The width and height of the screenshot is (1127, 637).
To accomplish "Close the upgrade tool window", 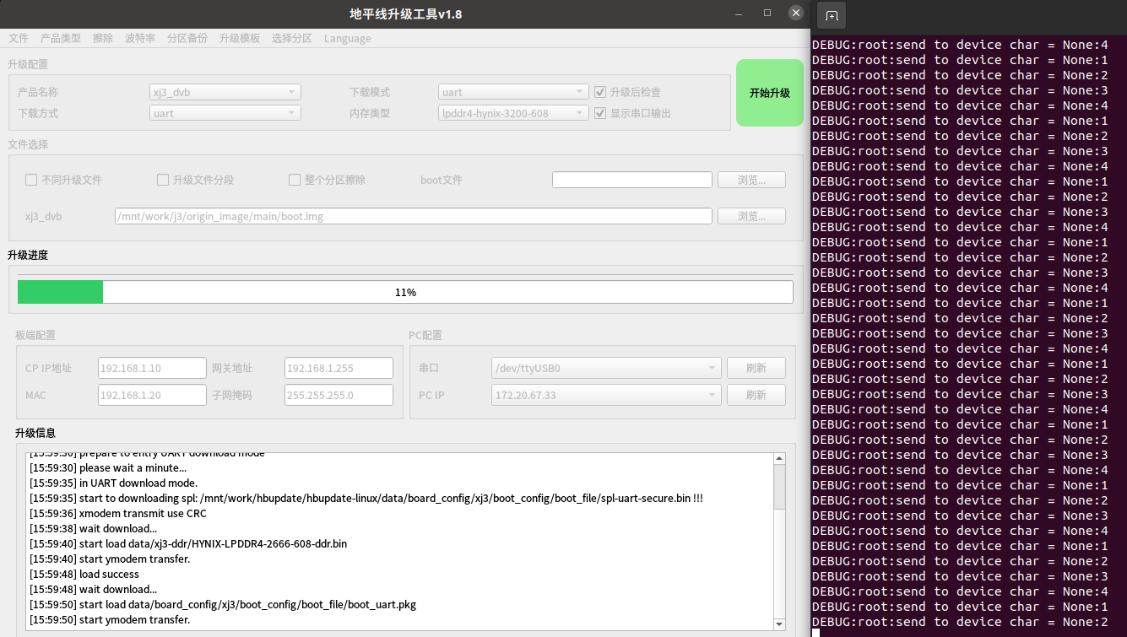I will 796,13.
